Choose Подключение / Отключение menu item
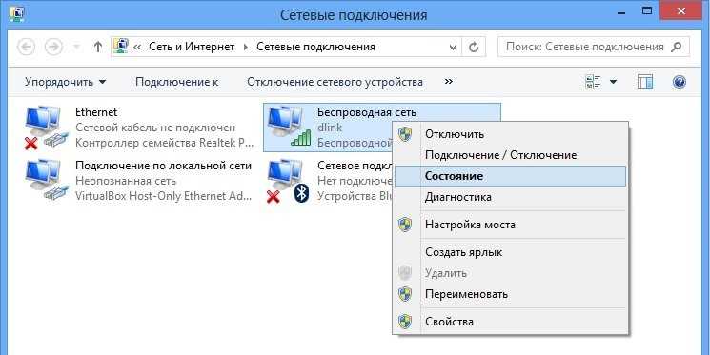Screen dimensions: 710x355 [511, 155]
